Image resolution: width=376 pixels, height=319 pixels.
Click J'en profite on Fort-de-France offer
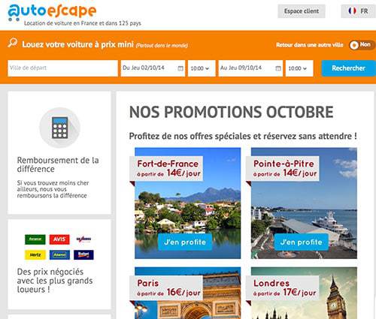(x=185, y=242)
